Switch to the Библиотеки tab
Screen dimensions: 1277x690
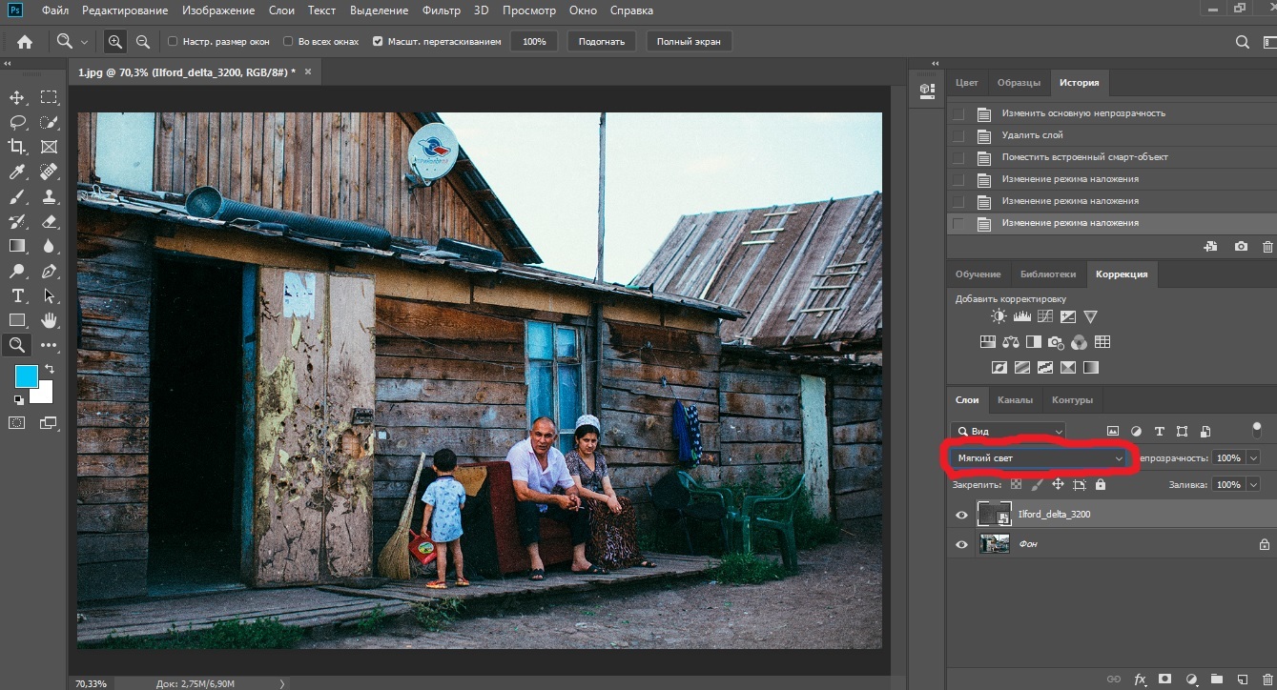[x=1047, y=274]
